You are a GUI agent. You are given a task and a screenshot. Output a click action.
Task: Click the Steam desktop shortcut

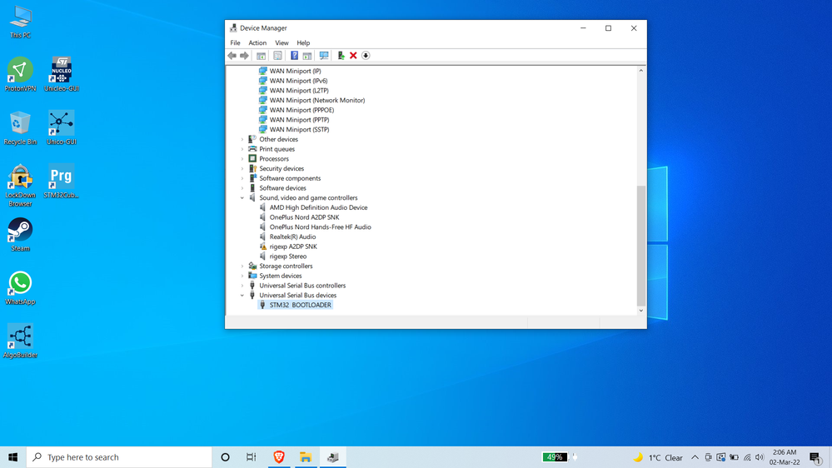[20, 235]
